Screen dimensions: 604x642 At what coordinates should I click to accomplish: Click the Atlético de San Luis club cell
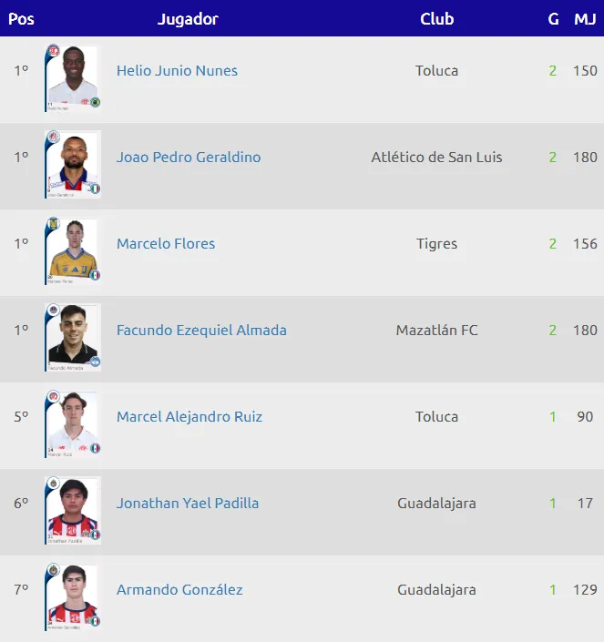[436, 158]
